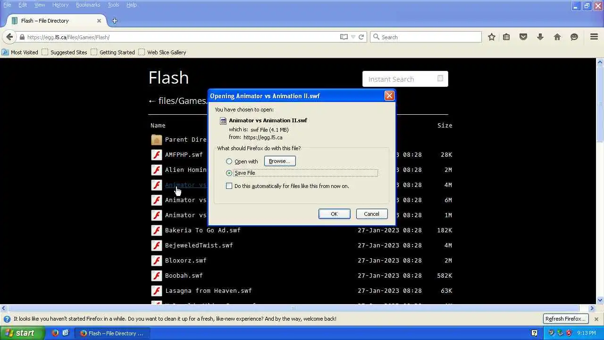This screenshot has height=340, width=604.
Task: Select the Save File radio button
Action: click(229, 173)
